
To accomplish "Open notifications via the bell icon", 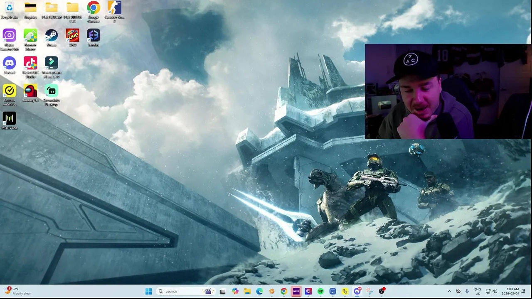I will click(523, 292).
